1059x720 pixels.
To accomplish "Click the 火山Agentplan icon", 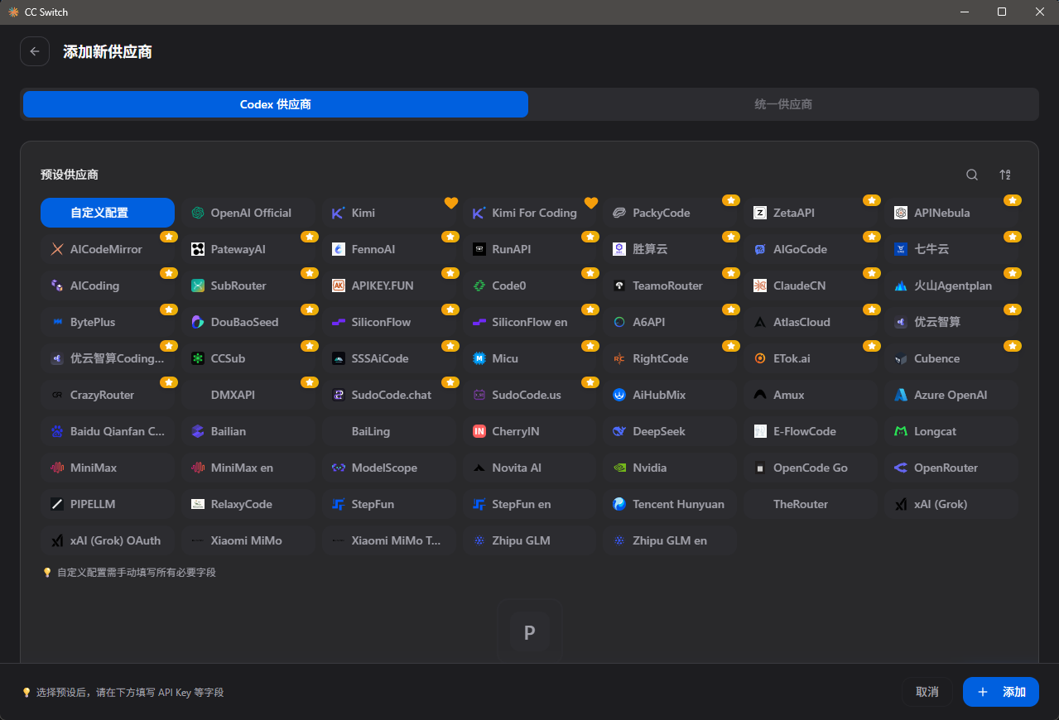I will pyautogui.click(x=901, y=286).
